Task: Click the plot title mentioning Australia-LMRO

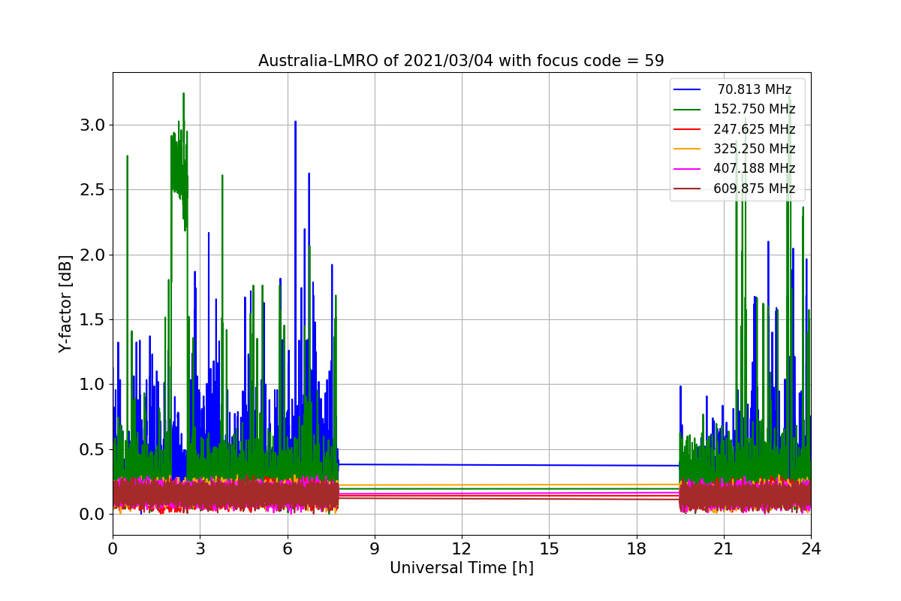Action: (x=461, y=61)
